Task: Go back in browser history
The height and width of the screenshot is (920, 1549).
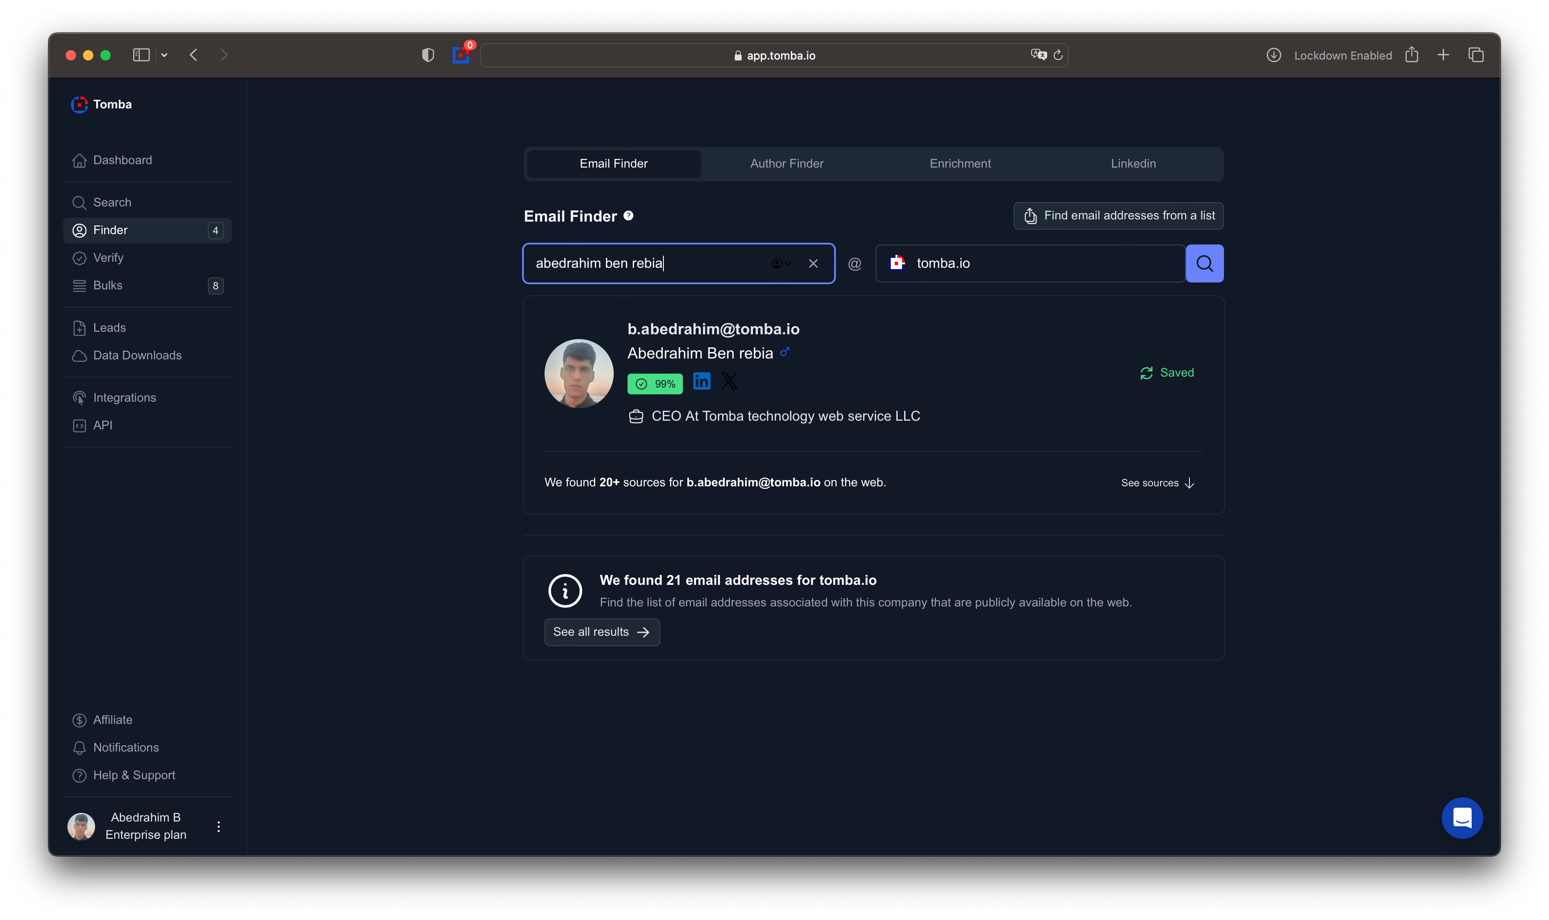Action: [x=194, y=55]
